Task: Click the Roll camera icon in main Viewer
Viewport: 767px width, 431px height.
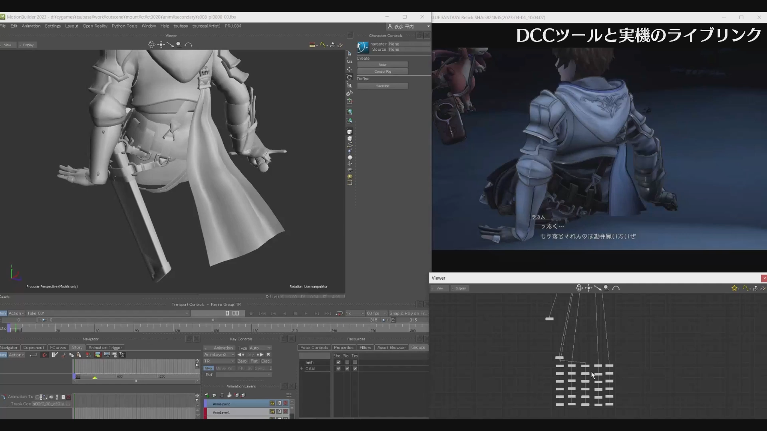Action: (x=189, y=45)
